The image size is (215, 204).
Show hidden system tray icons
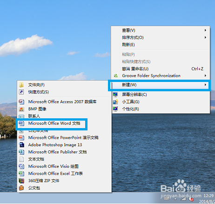(175, 199)
